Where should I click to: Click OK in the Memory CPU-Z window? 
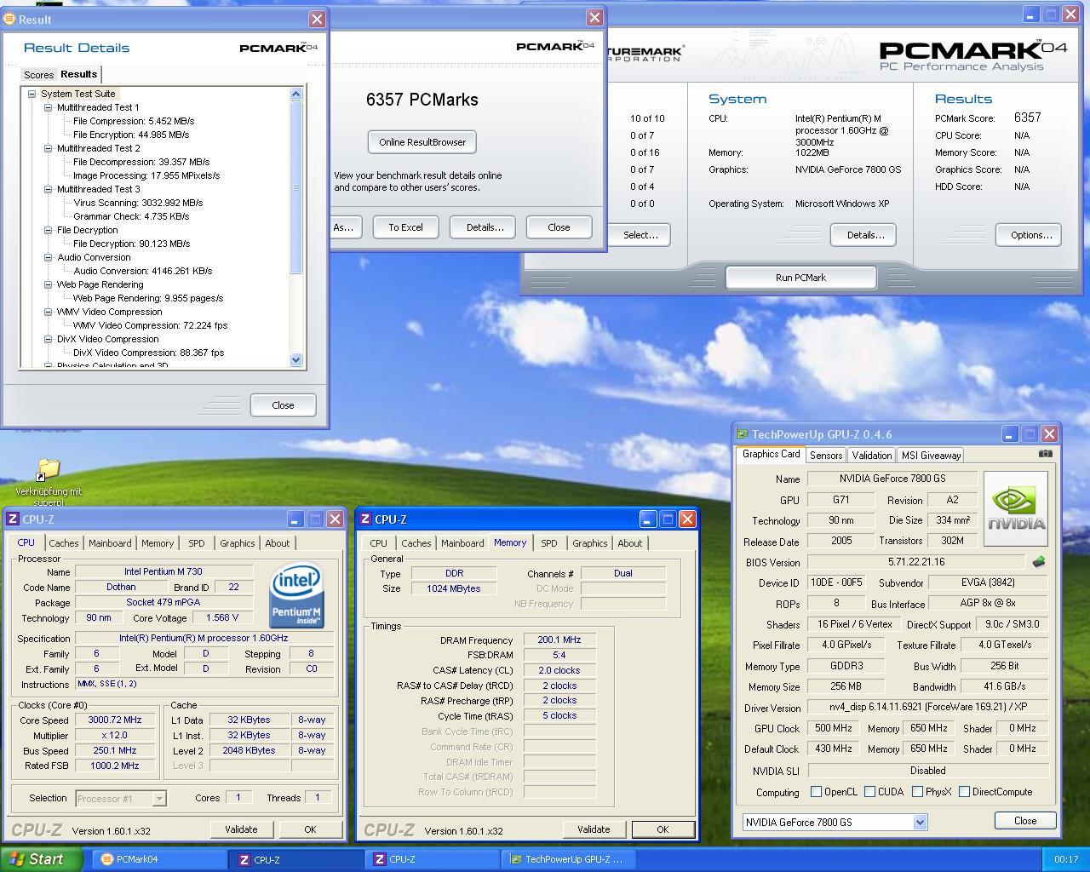click(x=662, y=829)
